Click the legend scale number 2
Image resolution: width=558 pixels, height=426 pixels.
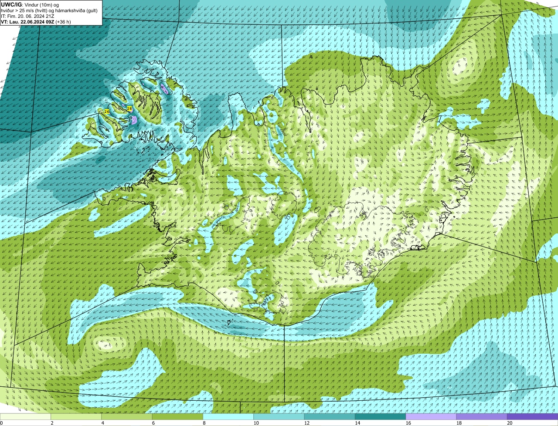(x=52, y=423)
